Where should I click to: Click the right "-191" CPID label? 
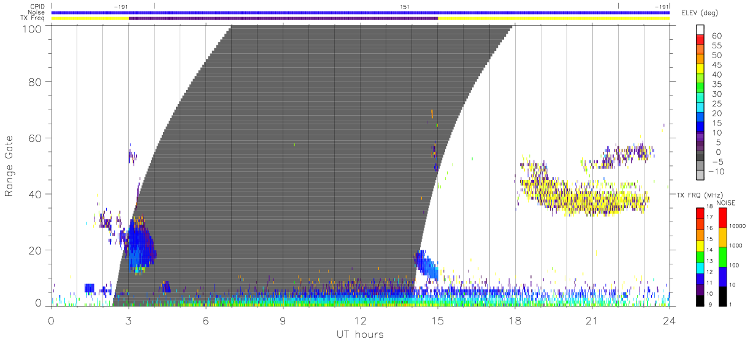click(661, 6)
